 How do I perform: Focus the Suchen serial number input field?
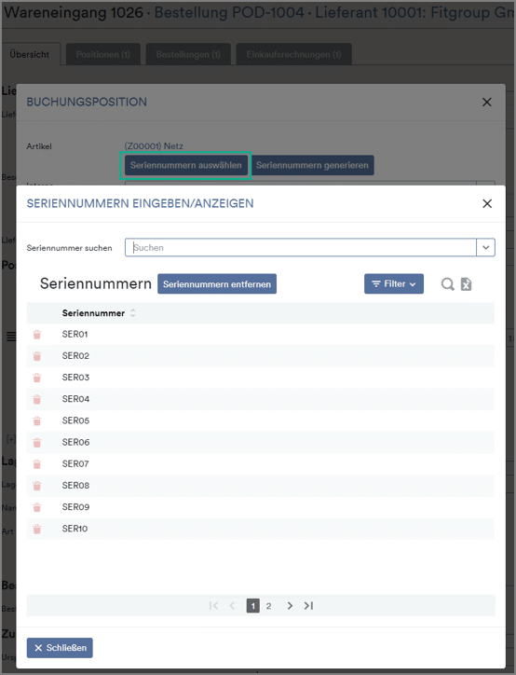[x=301, y=247]
